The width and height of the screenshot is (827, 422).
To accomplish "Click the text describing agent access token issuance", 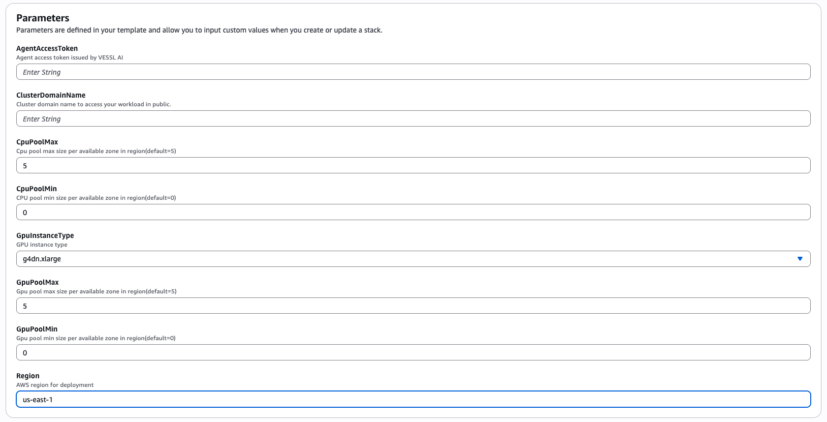I will click(x=70, y=57).
